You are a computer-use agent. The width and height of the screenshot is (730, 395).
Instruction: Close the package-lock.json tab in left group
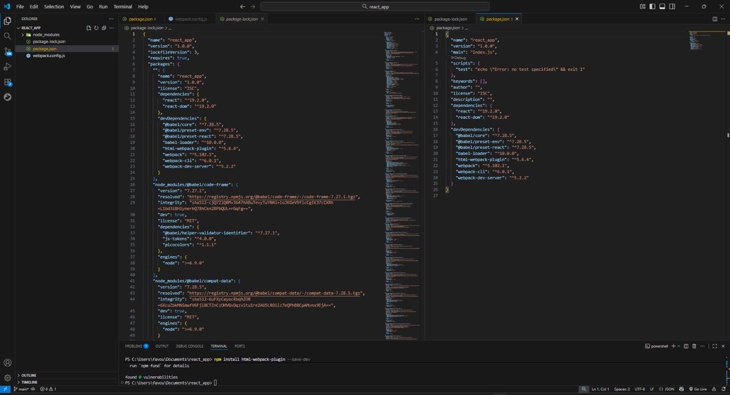(262, 19)
